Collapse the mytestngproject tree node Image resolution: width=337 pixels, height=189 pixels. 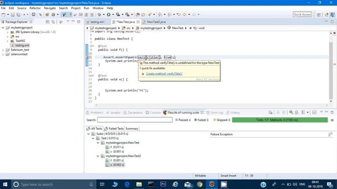point(3,28)
